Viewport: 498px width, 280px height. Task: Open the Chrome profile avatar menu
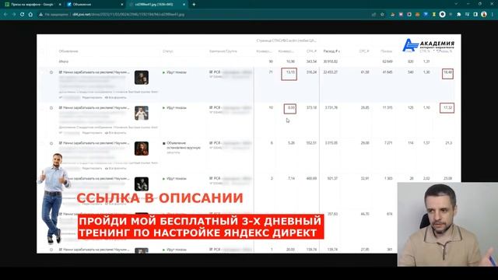click(x=484, y=14)
